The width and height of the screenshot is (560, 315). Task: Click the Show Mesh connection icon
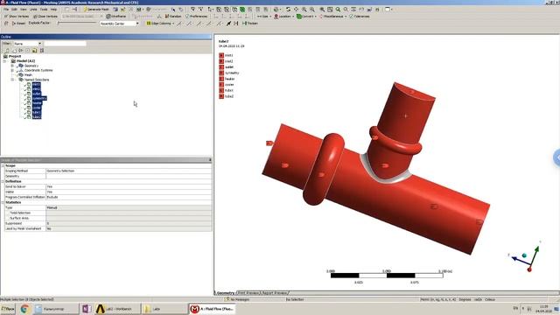point(235,24)
